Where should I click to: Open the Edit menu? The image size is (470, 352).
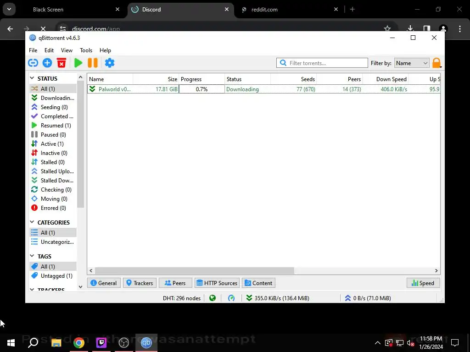click(x=49, y=50)
